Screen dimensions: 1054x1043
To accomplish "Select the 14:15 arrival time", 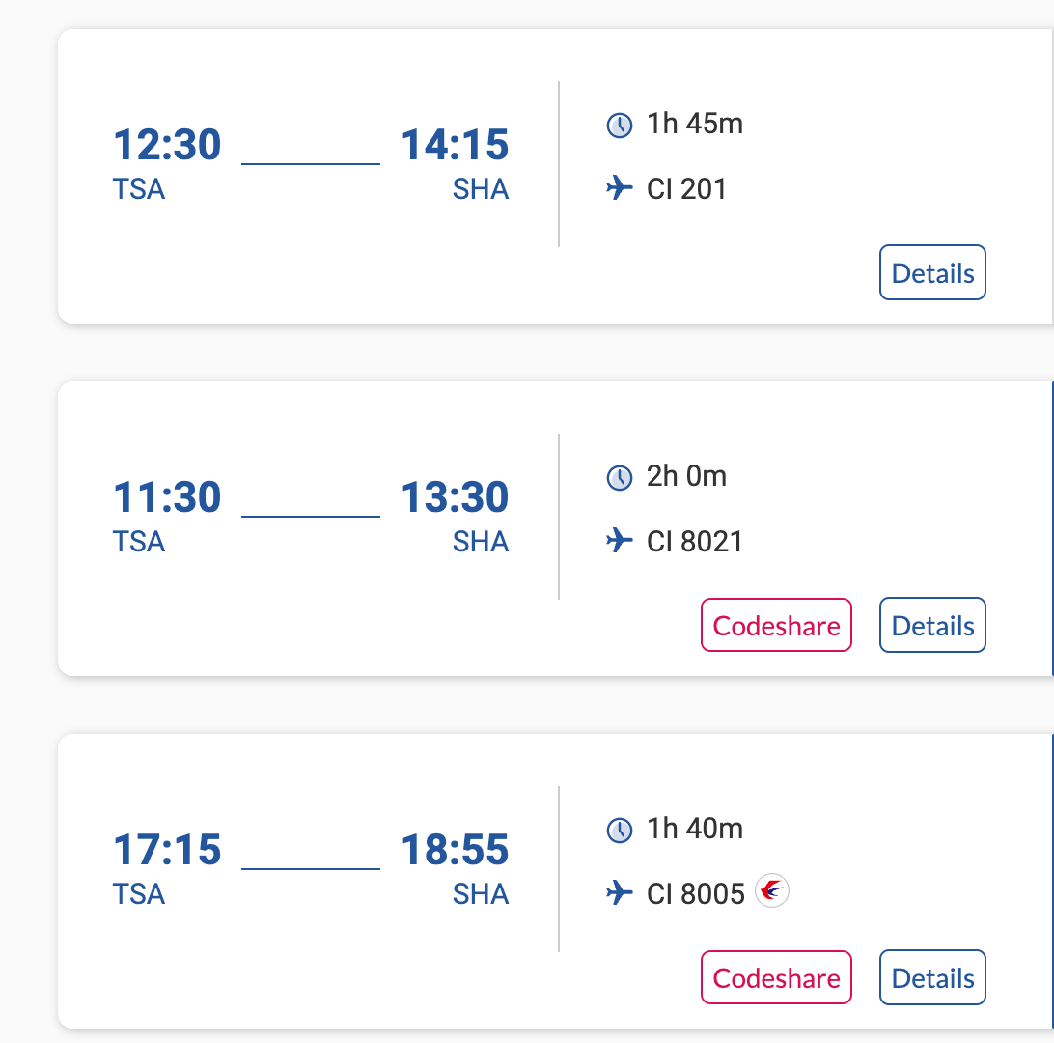I will [x=455, y=146].
